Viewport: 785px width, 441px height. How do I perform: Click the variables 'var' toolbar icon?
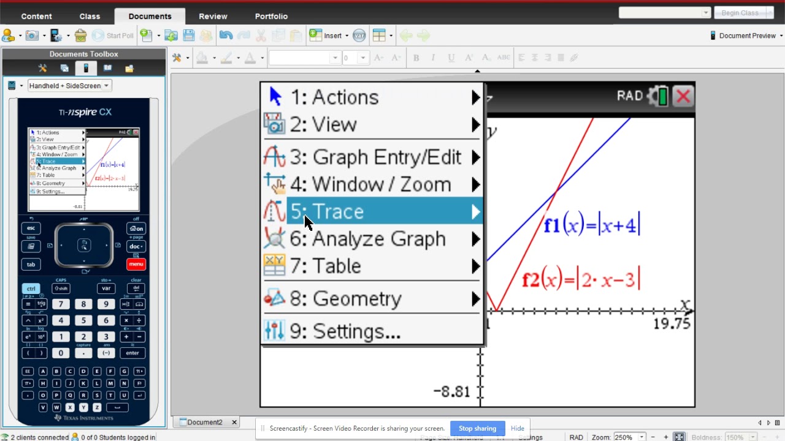[359, 36]
